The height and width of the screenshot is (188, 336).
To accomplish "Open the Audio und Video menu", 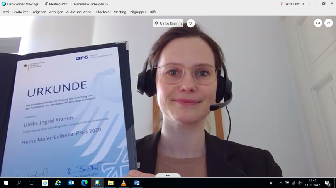I will point(79,12).
